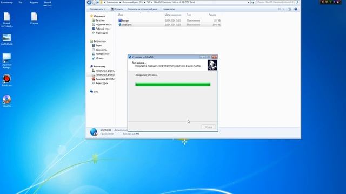Image resolution: width=346 pixels, height=194 pixels.
Task: Select the keygen file name
Action: click(125, 20)
